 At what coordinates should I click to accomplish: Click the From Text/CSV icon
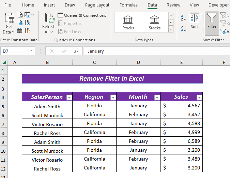point(20,15)
